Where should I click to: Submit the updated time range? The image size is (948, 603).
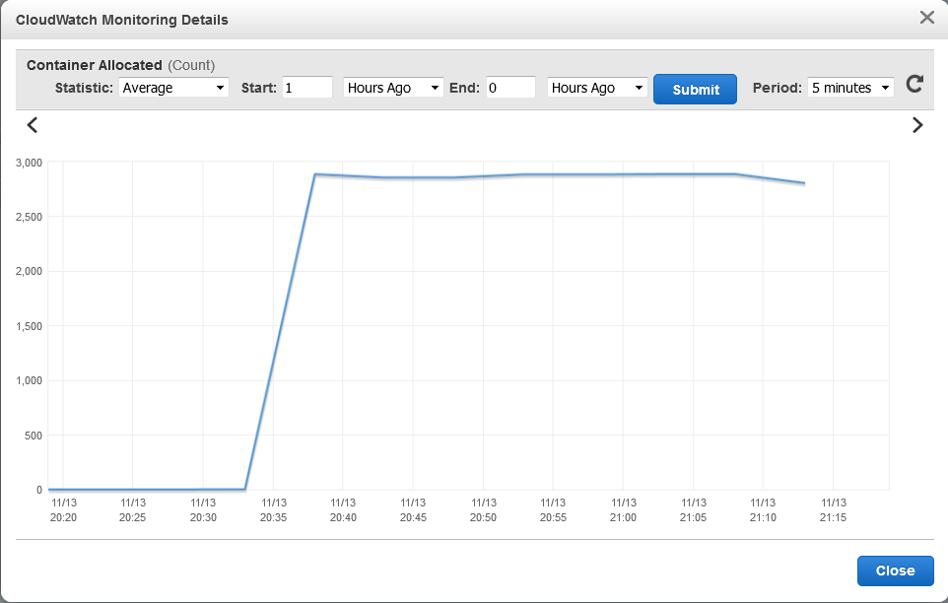[x=695, y=89]
